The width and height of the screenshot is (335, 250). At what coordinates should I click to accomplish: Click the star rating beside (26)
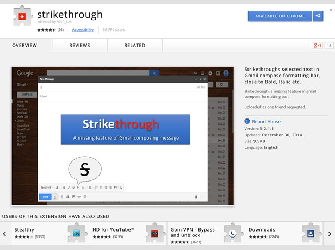pyautogui.click(x=46, y=30)
